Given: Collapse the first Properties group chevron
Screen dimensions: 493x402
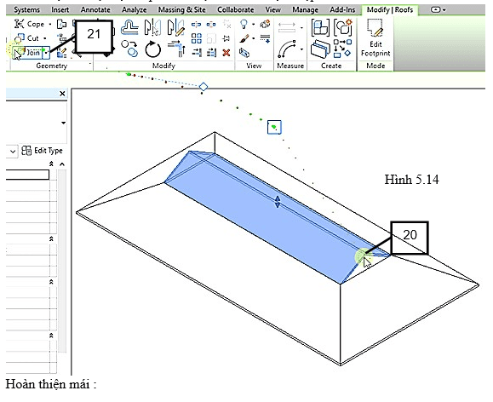Looking at the screenshot, I should pos(51,164).
